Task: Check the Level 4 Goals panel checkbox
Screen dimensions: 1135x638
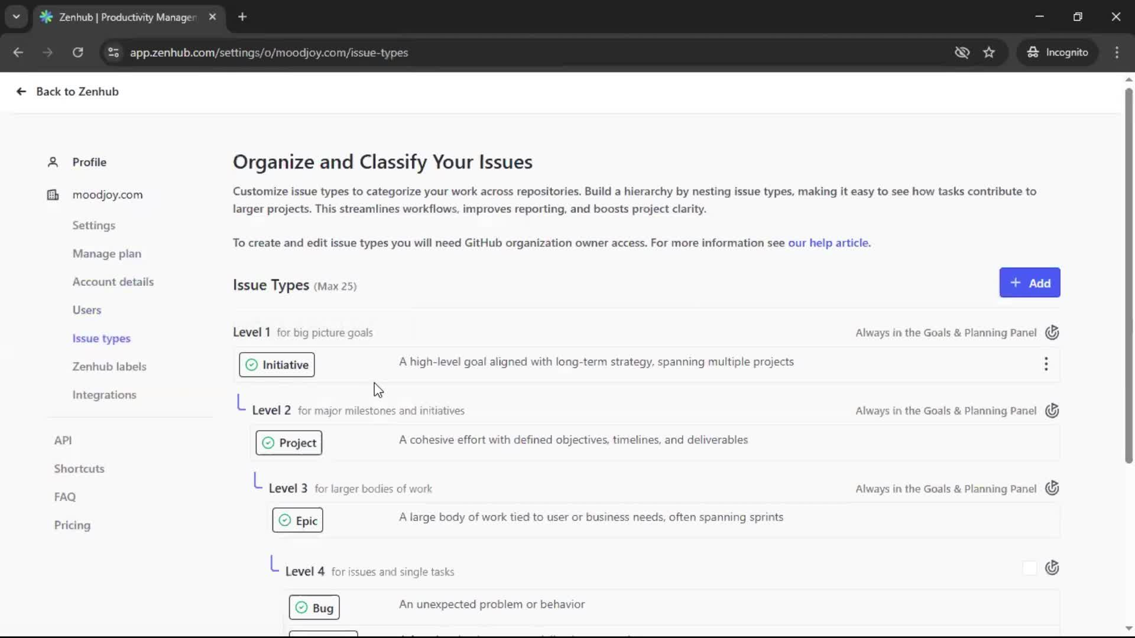Action: tap(1029, 568)
